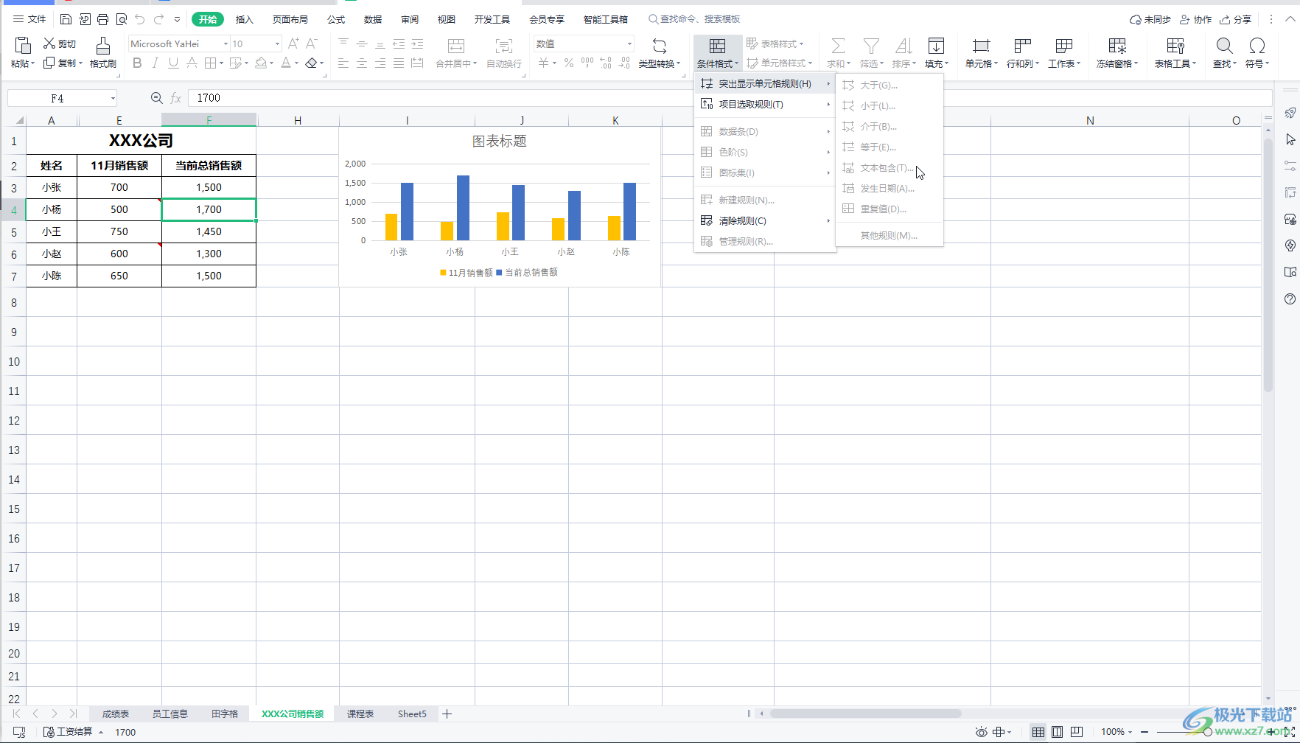Click the fill color bucket swatch
Screen dimensions: 1300x743
pos(261,63)
